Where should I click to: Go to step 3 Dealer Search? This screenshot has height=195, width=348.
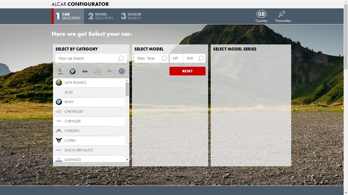131,16
